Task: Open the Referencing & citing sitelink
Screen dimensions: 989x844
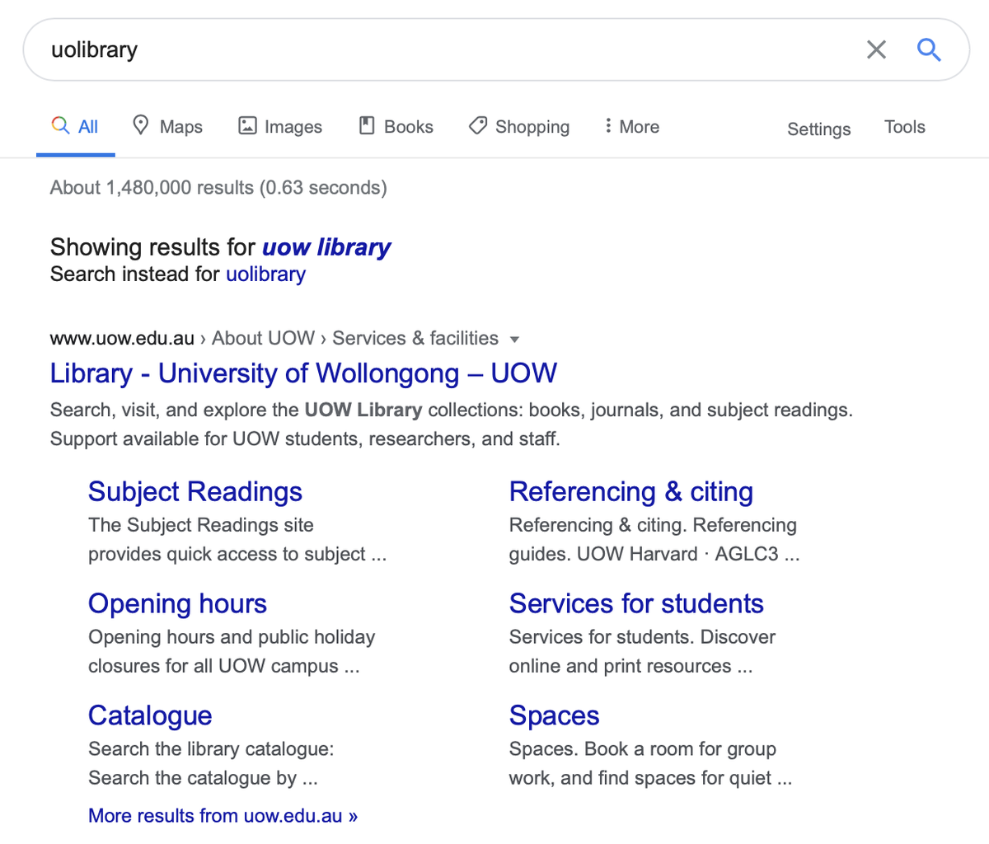Action: coord(631,492)
